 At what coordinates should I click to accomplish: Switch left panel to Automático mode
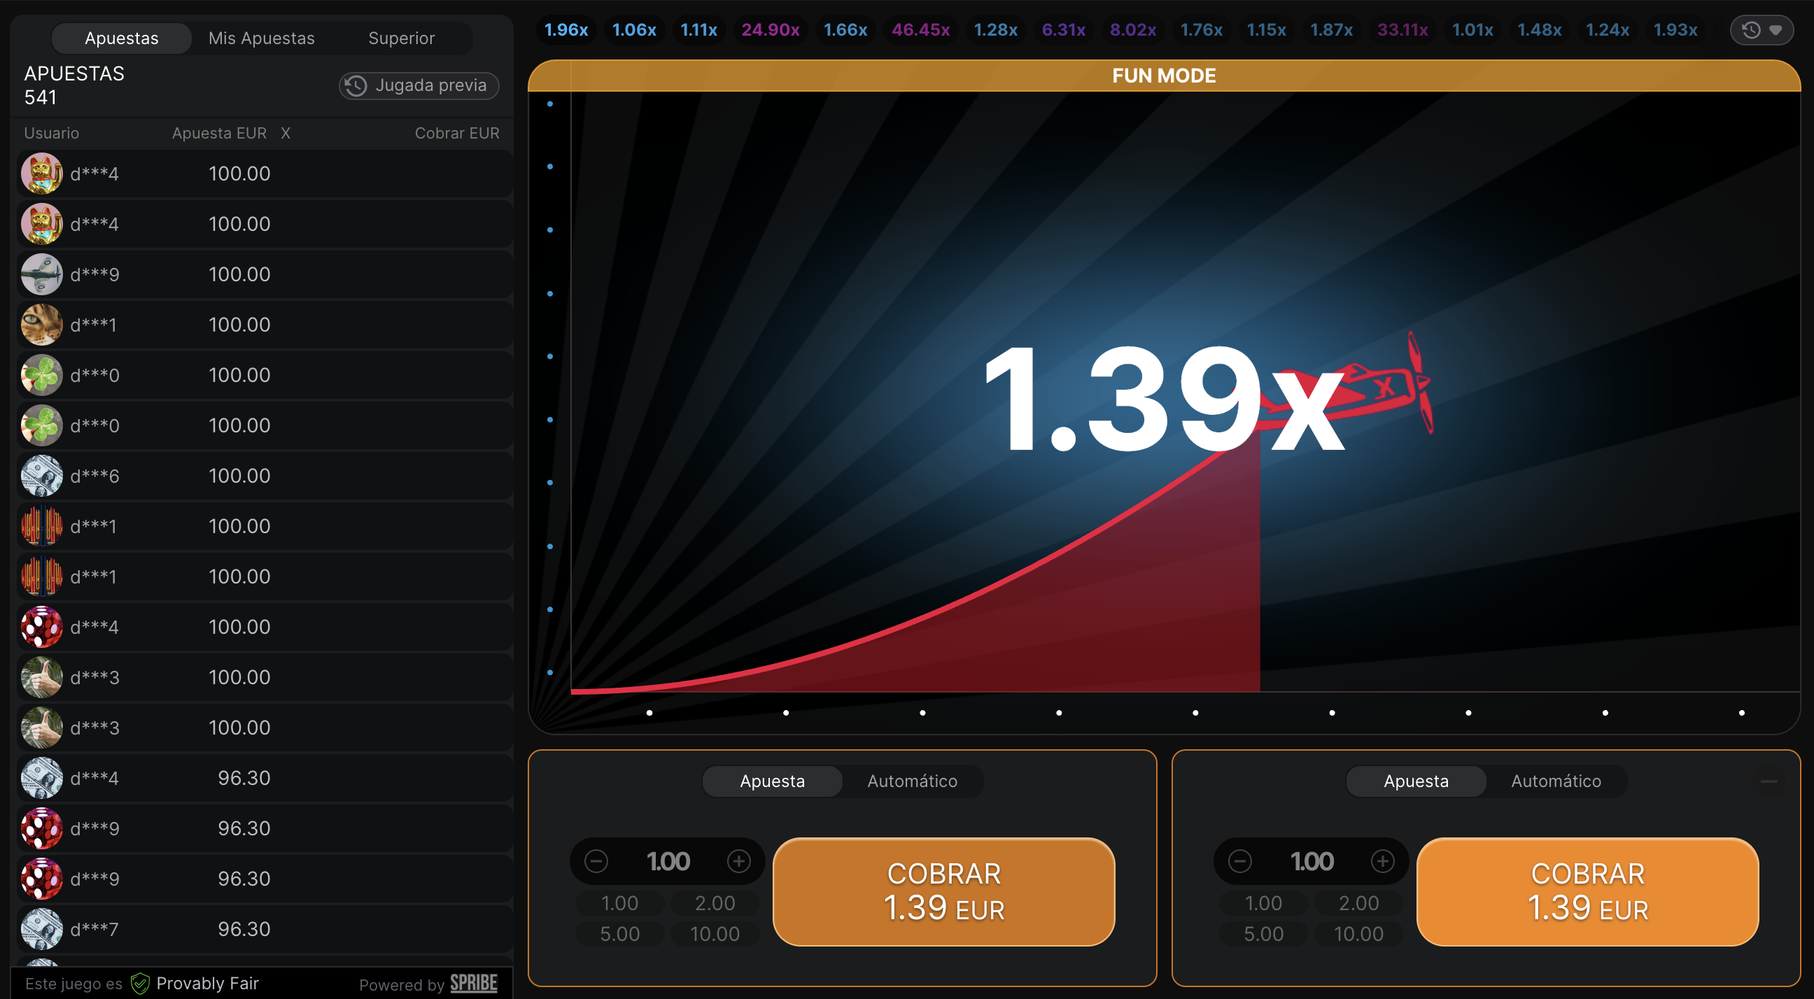point(912,781)
